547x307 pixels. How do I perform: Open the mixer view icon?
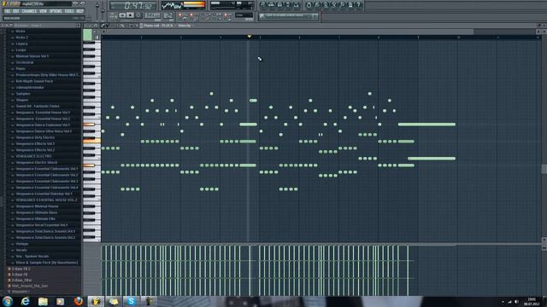click(297, 4)
